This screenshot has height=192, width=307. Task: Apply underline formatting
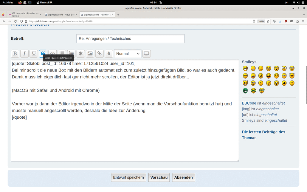pos(33,53)
